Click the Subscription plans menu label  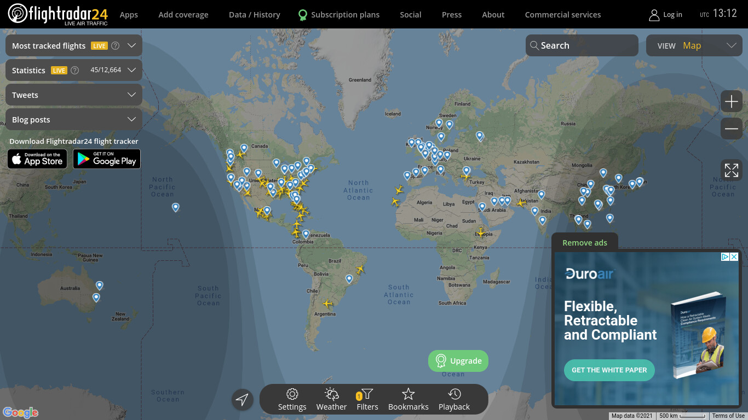(346, 15)
